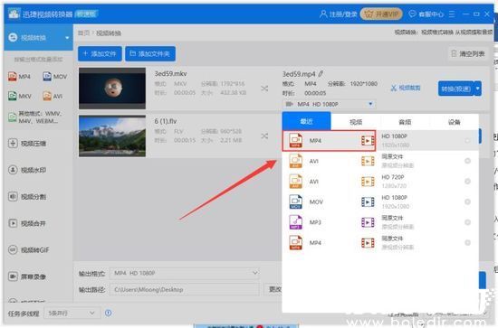The height and width of the screenshot is (328, 498).
Task: Open the 视频压缩 tool
Action: pos(27,144)
